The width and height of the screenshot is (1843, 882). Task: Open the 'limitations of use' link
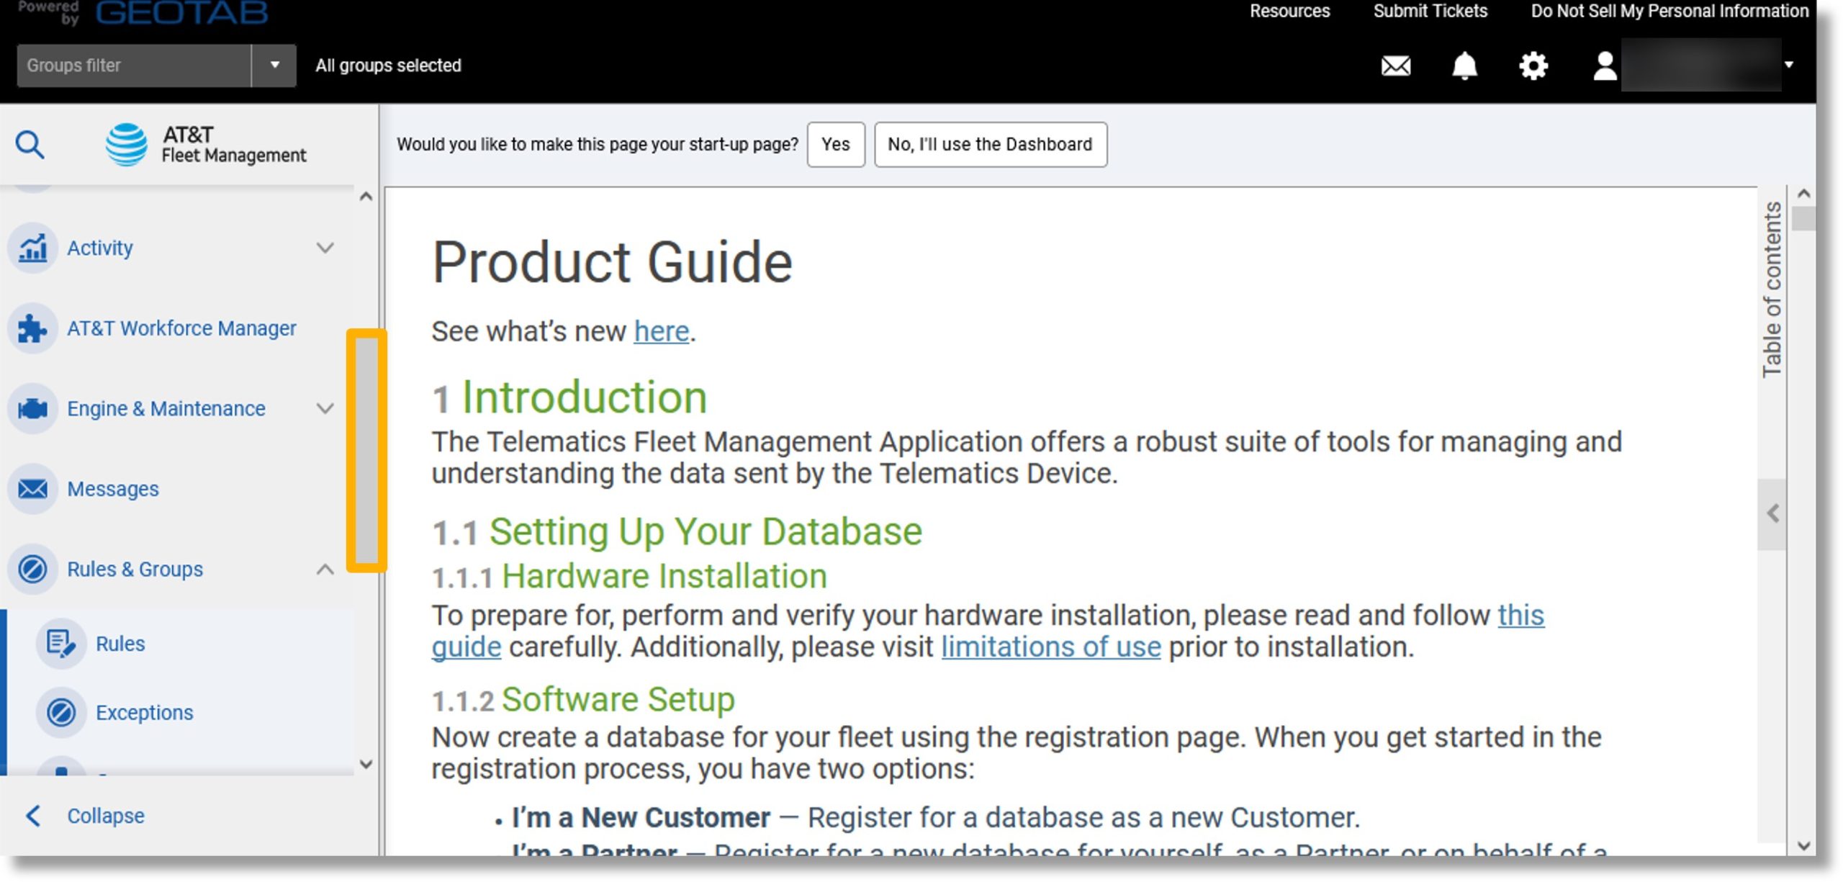tap(1051, 647)
